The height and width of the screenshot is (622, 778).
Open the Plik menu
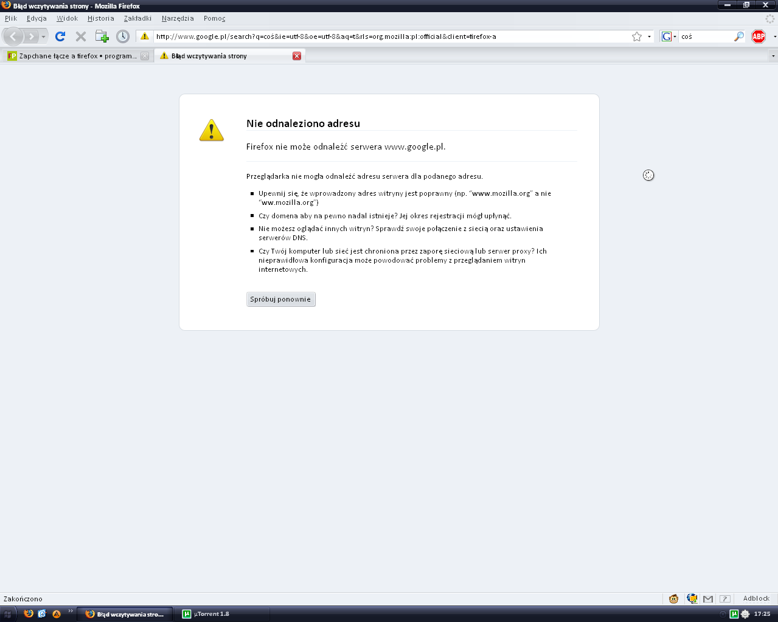[11, 18]
